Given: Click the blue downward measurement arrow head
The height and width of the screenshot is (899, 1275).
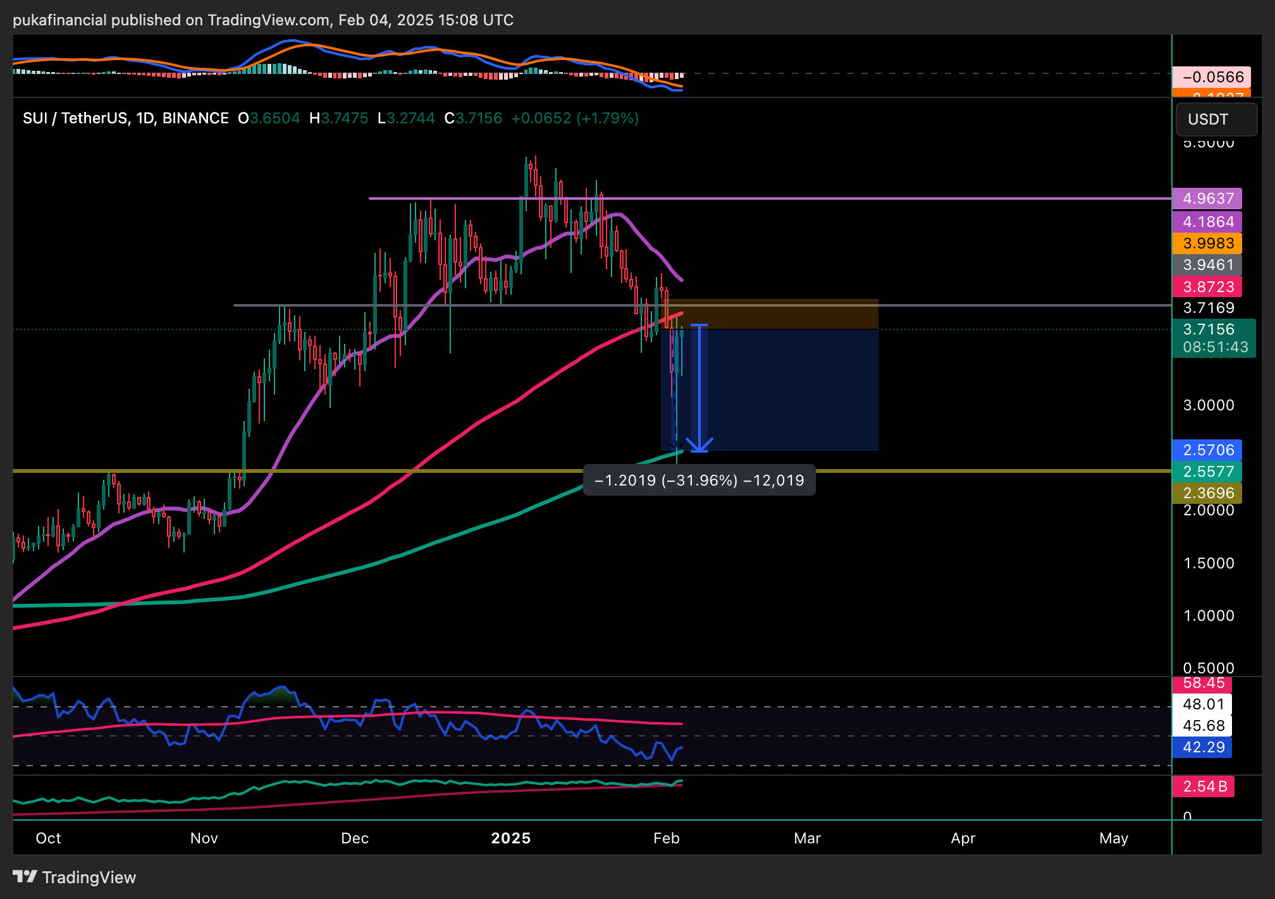Looking at the screenshot, I should [699, 445].
